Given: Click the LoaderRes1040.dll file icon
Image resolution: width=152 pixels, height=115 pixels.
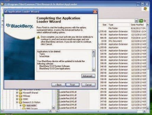Looking at the screenshot, I should pyautogui.click(x=58, y=92).
